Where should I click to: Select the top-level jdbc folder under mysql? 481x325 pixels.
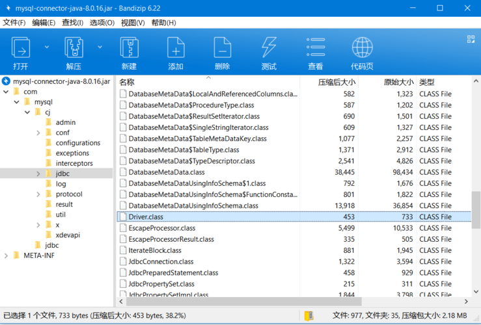point(51,245)
